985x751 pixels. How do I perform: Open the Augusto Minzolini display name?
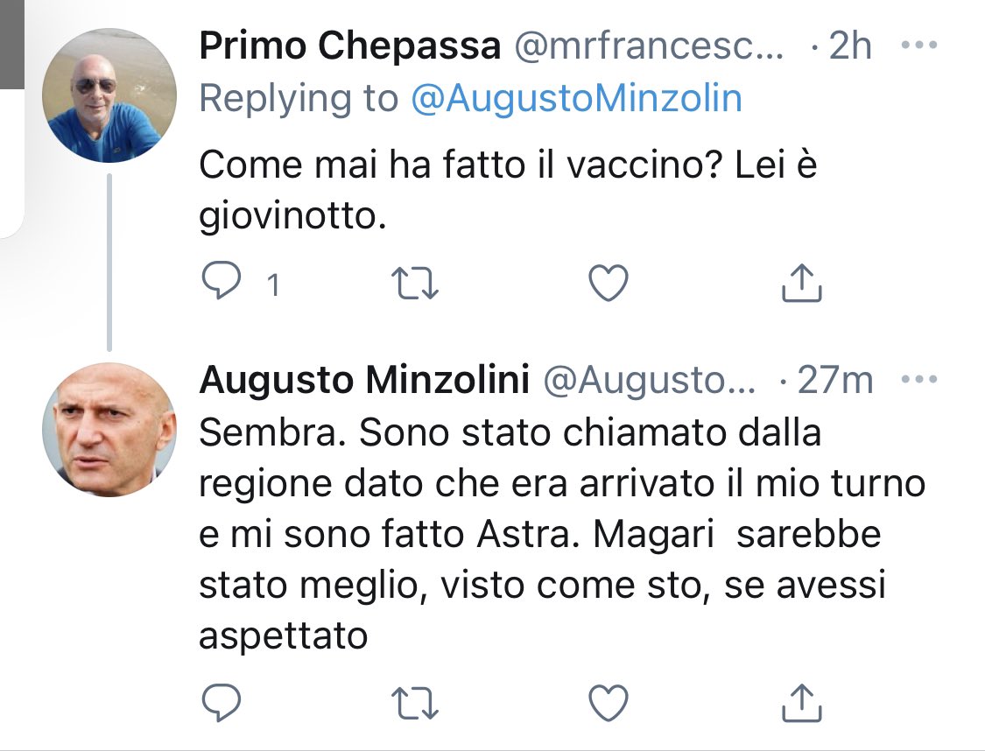click(x=363, y=381)
